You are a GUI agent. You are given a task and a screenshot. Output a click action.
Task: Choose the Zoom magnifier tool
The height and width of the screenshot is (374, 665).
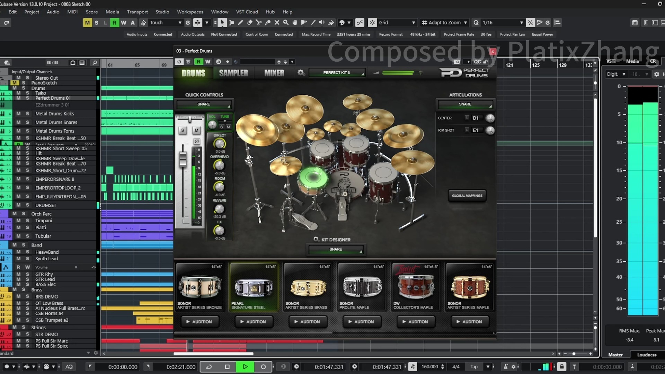(286, 23)
